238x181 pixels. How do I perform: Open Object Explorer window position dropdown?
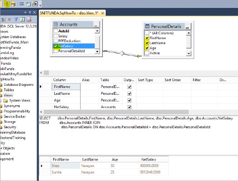pyautogui.click(x=25, y=12)
